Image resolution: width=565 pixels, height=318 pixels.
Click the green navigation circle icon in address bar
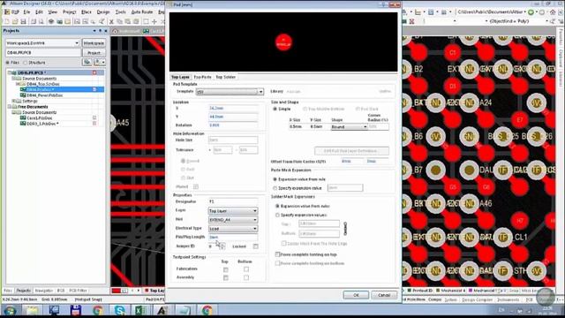pos(531,11)
